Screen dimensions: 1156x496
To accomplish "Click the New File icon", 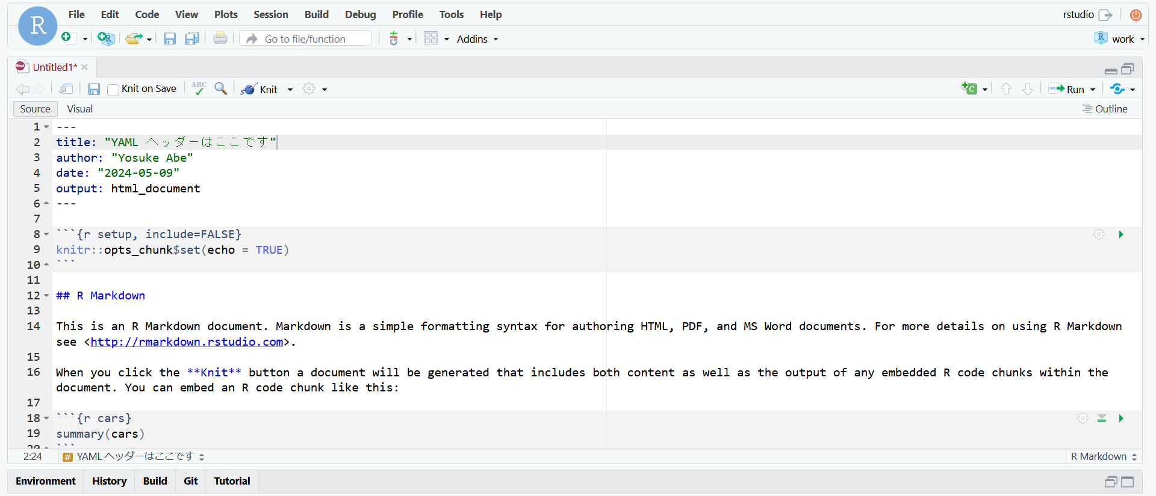I will click(x=67, y=38).
